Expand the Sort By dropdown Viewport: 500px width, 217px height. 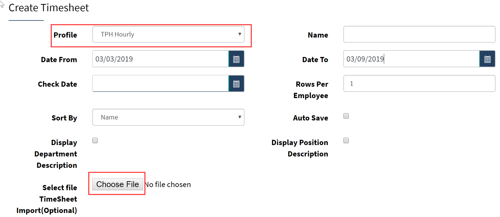[168, 117]
